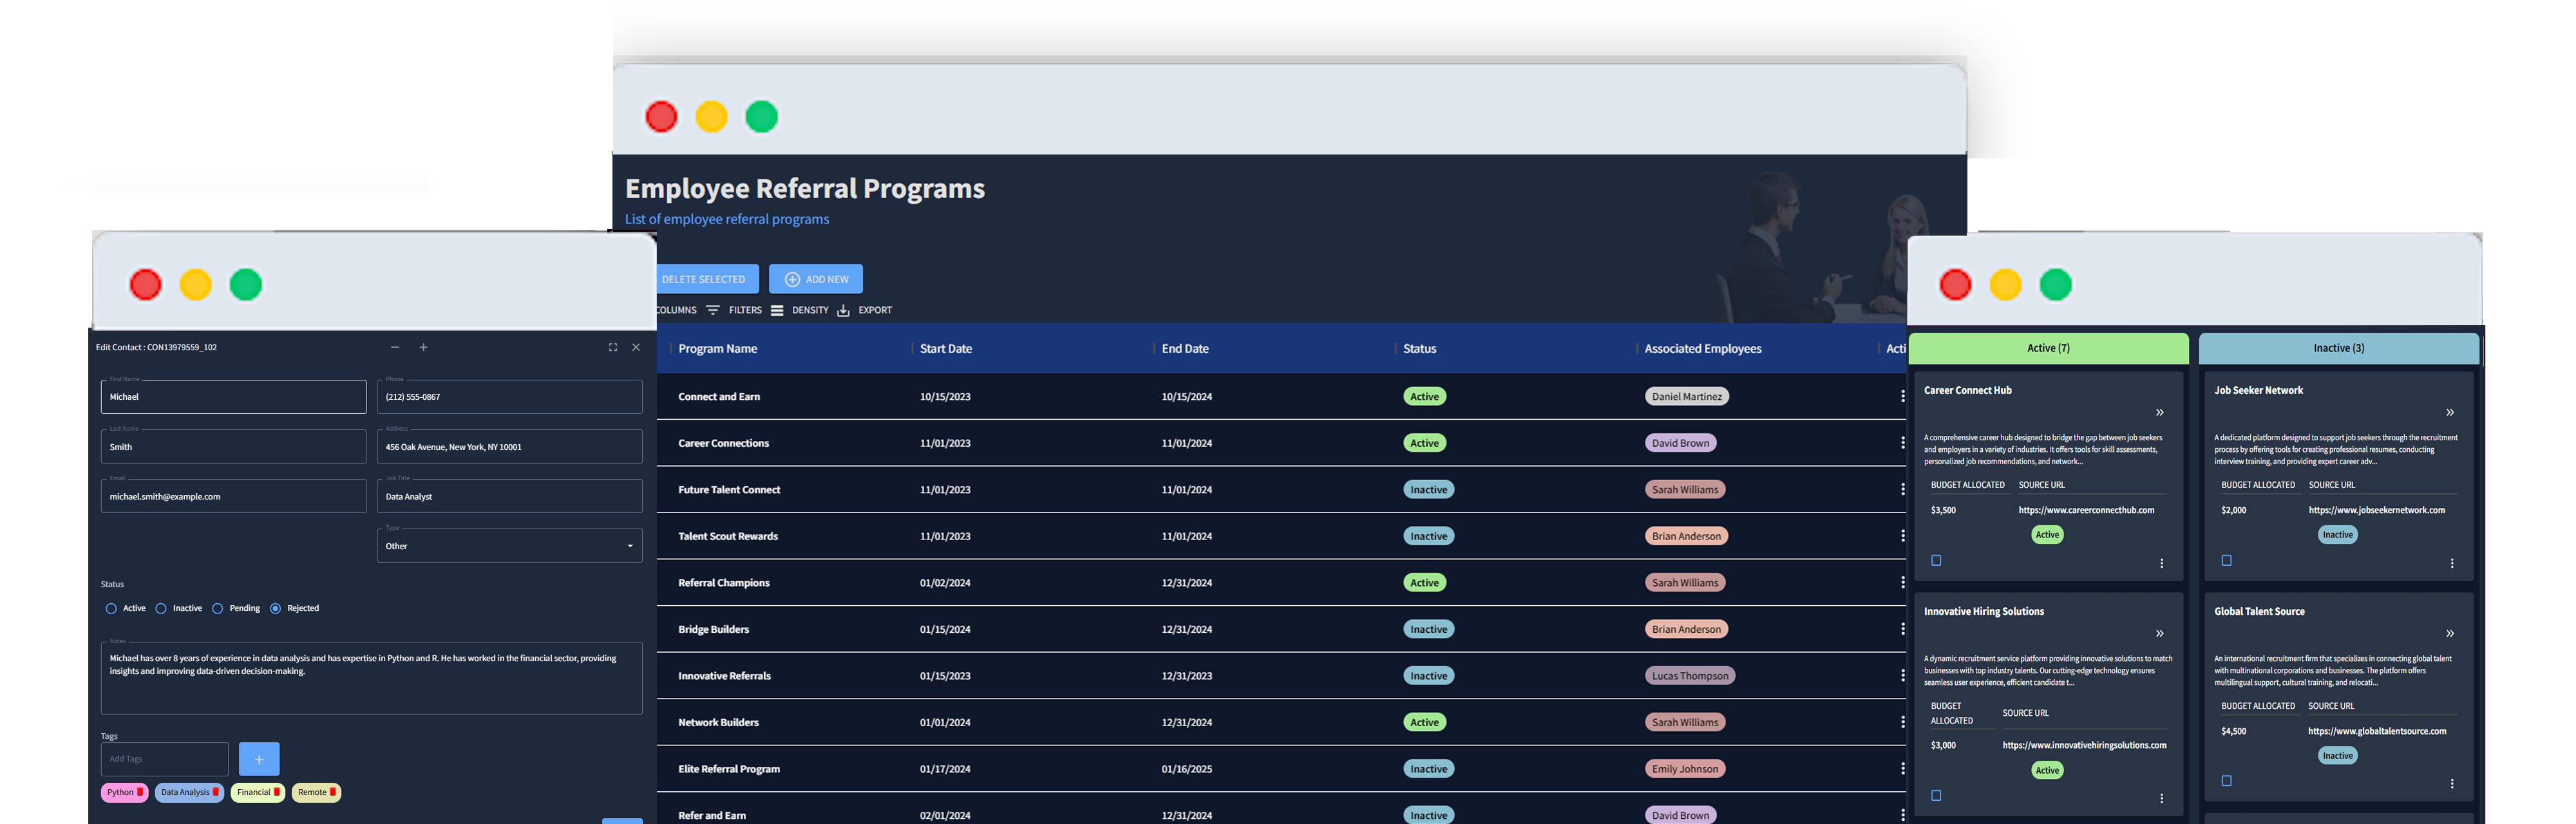
Task: Click the Delete Selected button
Action: (x=705, y=279)
